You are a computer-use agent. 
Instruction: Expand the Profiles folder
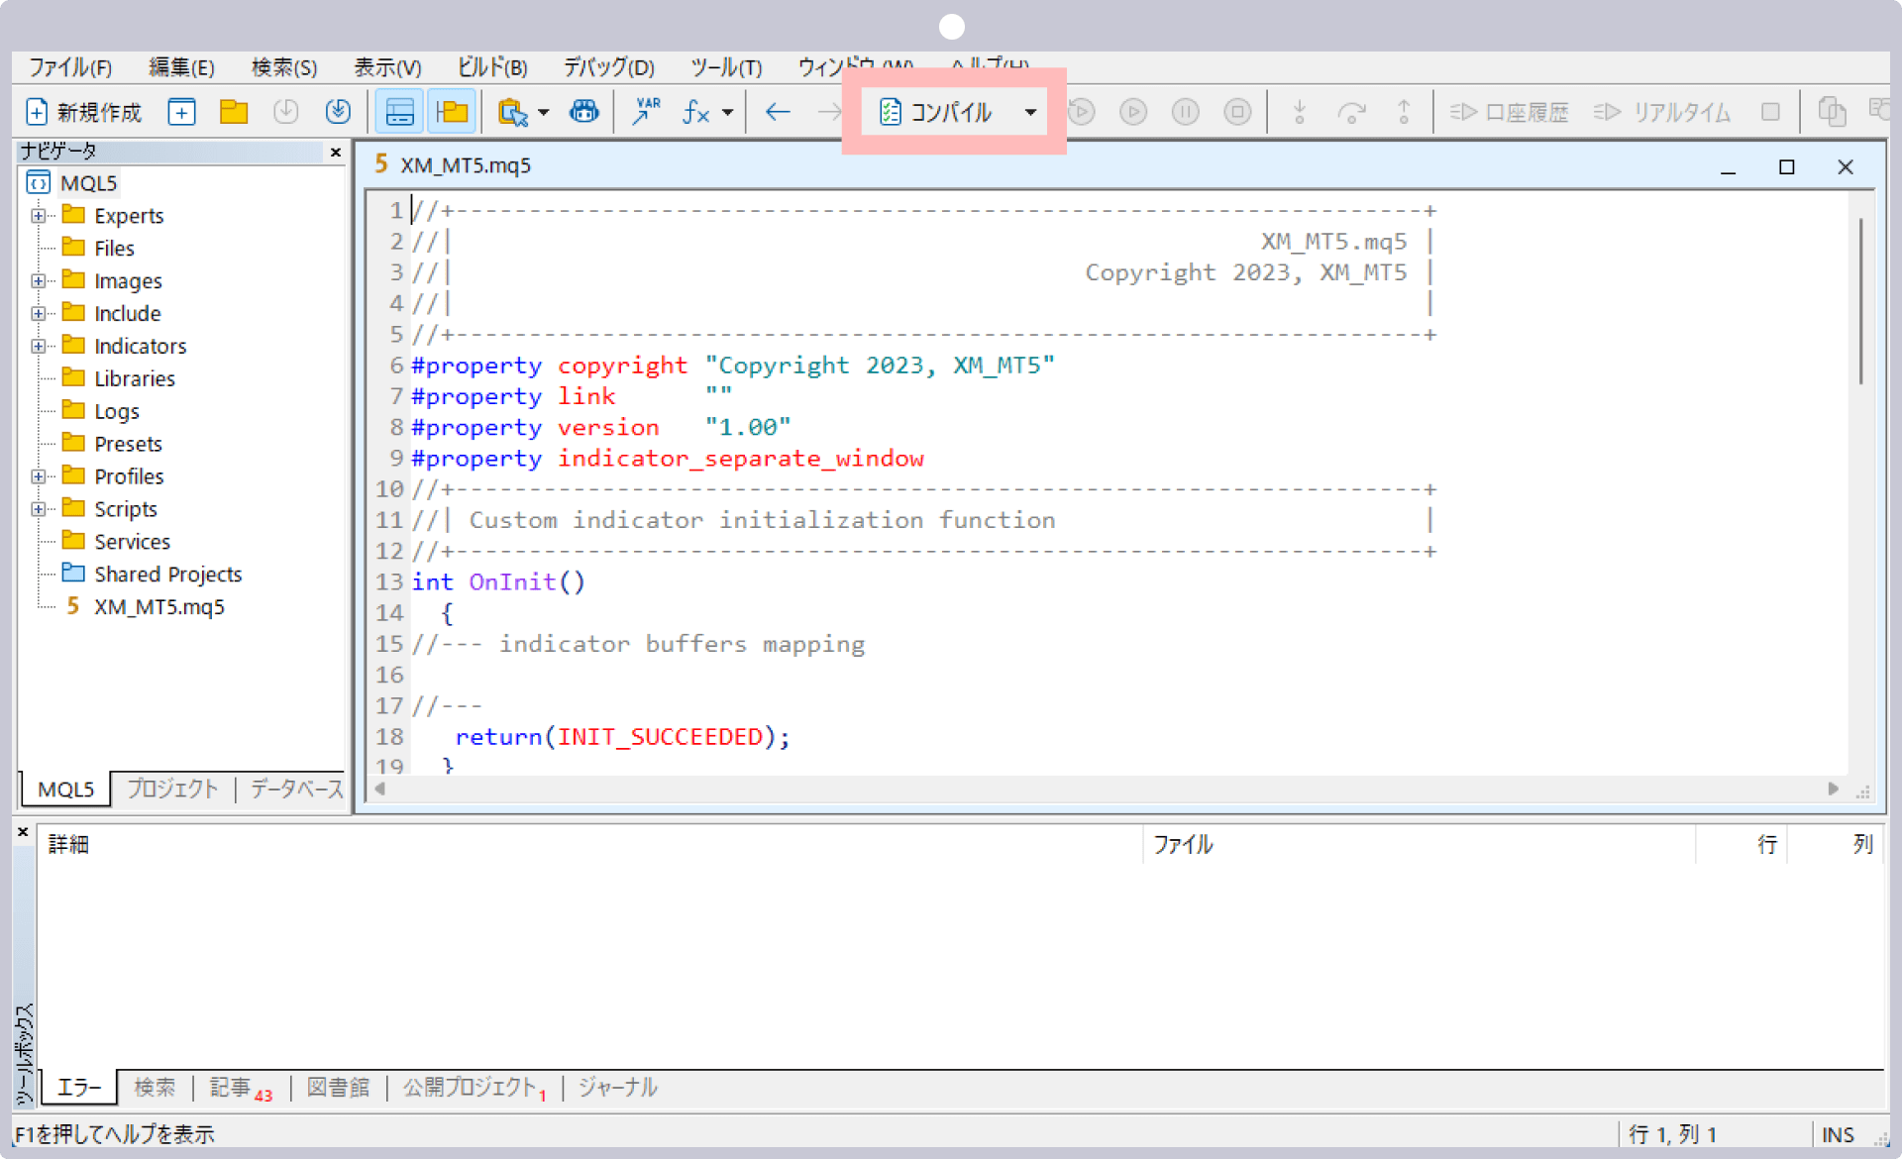pyautogui.click(x=38, y=476)
